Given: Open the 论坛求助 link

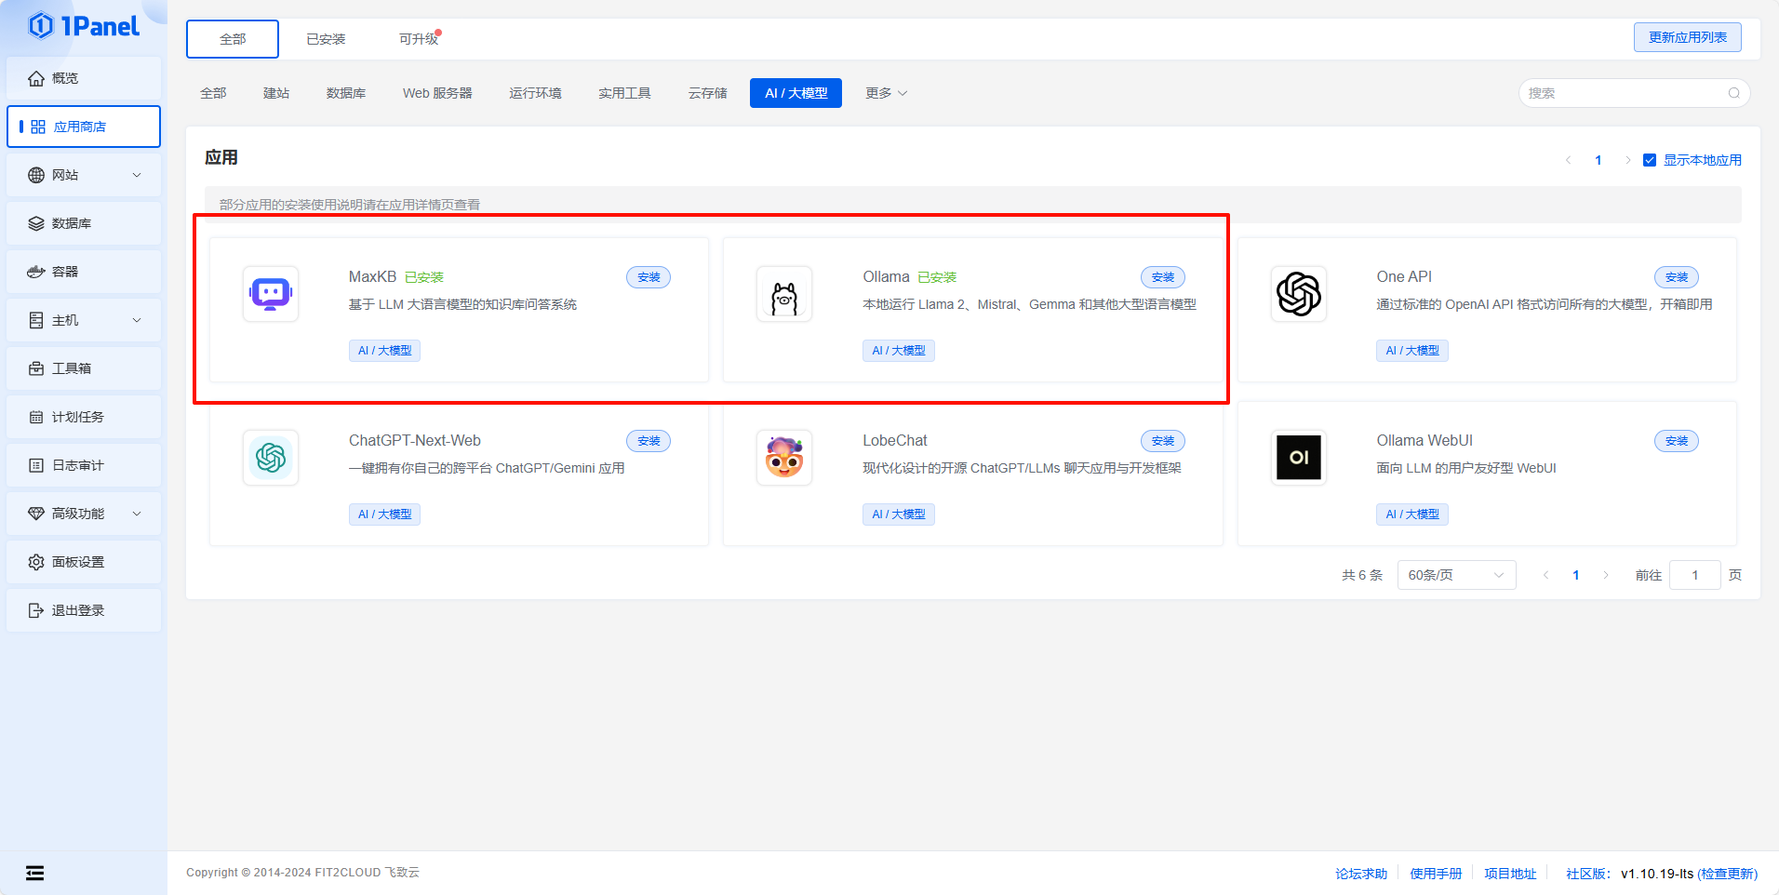Looking at the screenshot, I should [x=1361, y=874].
